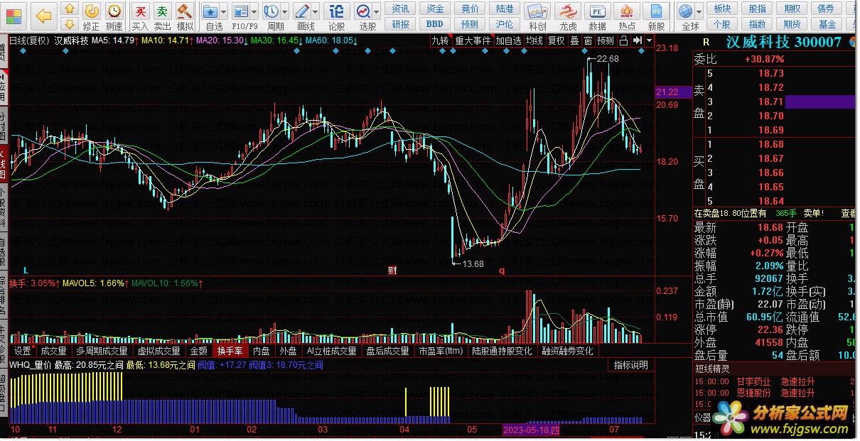Screen dimensions: 860x441
Task: Open the 陆股通持股变化 tab
Action: click(x=502, y=351)
